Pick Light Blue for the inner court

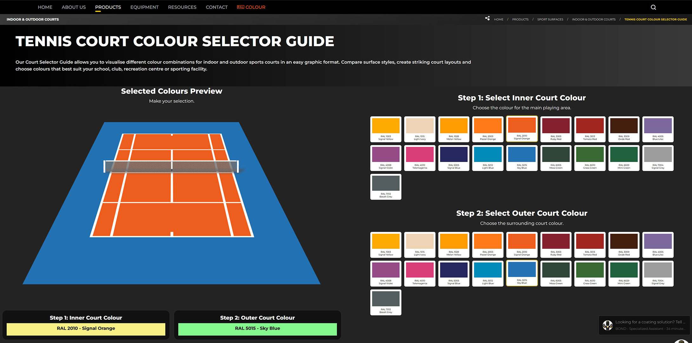click(488, 158)
